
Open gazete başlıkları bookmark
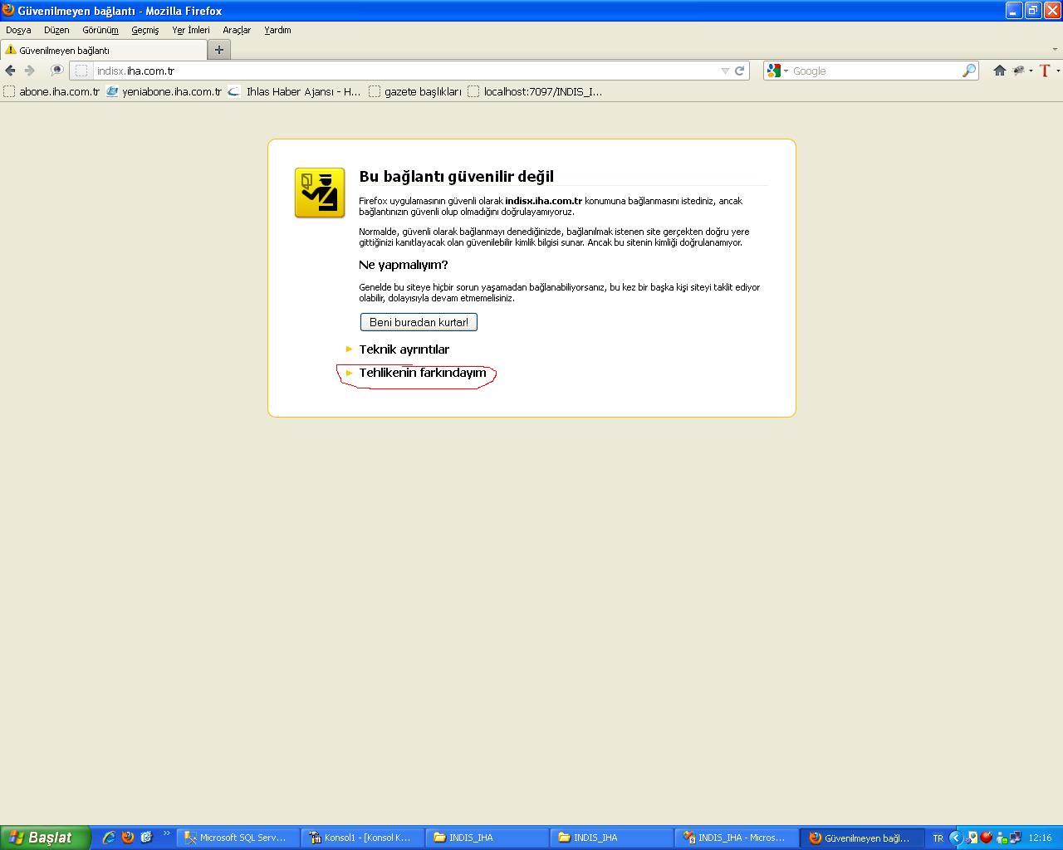click(x=415, y=91)
